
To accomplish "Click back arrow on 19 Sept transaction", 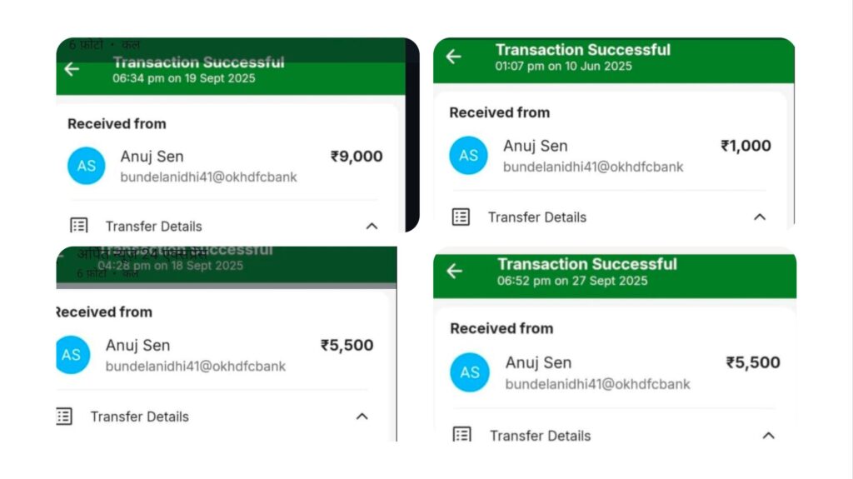I will [x=72, y=69].
